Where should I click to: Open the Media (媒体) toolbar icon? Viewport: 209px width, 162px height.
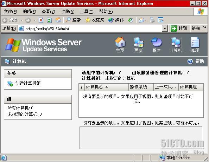click(111, 20)
